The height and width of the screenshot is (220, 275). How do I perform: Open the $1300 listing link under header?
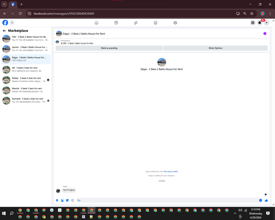tap(77, 43)
